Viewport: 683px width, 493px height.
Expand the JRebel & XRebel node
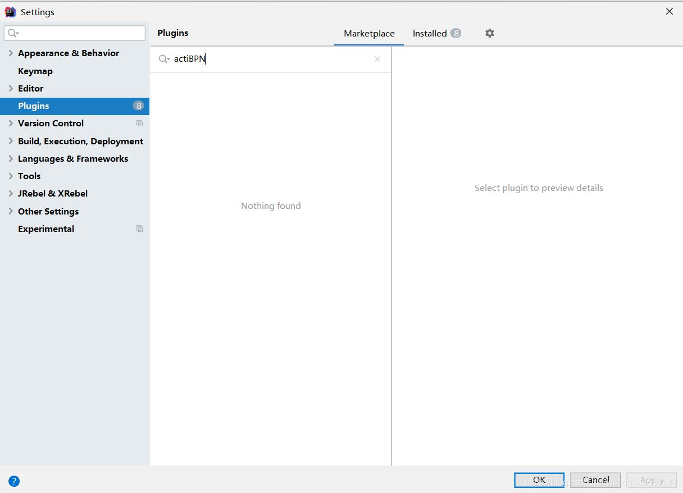point(11,194)
